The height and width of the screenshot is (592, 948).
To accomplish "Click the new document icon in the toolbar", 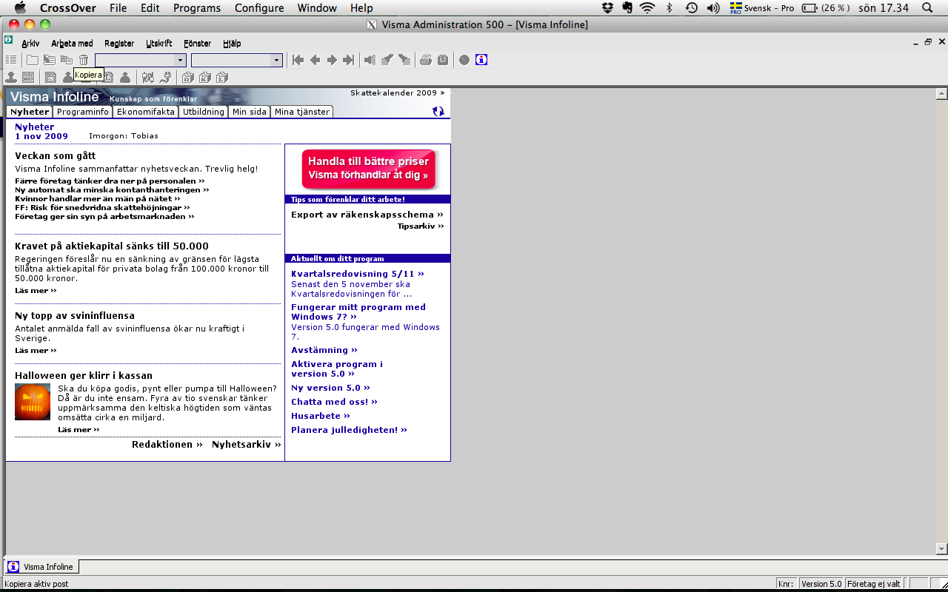I will pos(32,59).
